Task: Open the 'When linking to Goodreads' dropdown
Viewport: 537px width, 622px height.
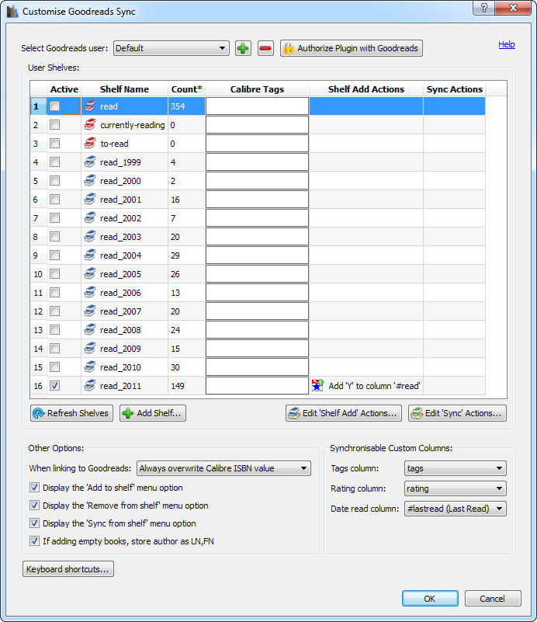Action: click(x=223, y=468)
